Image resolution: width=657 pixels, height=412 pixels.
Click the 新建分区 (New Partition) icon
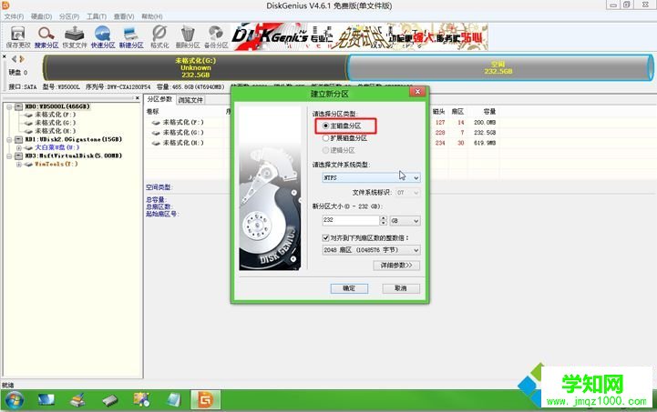click(131, 36)
